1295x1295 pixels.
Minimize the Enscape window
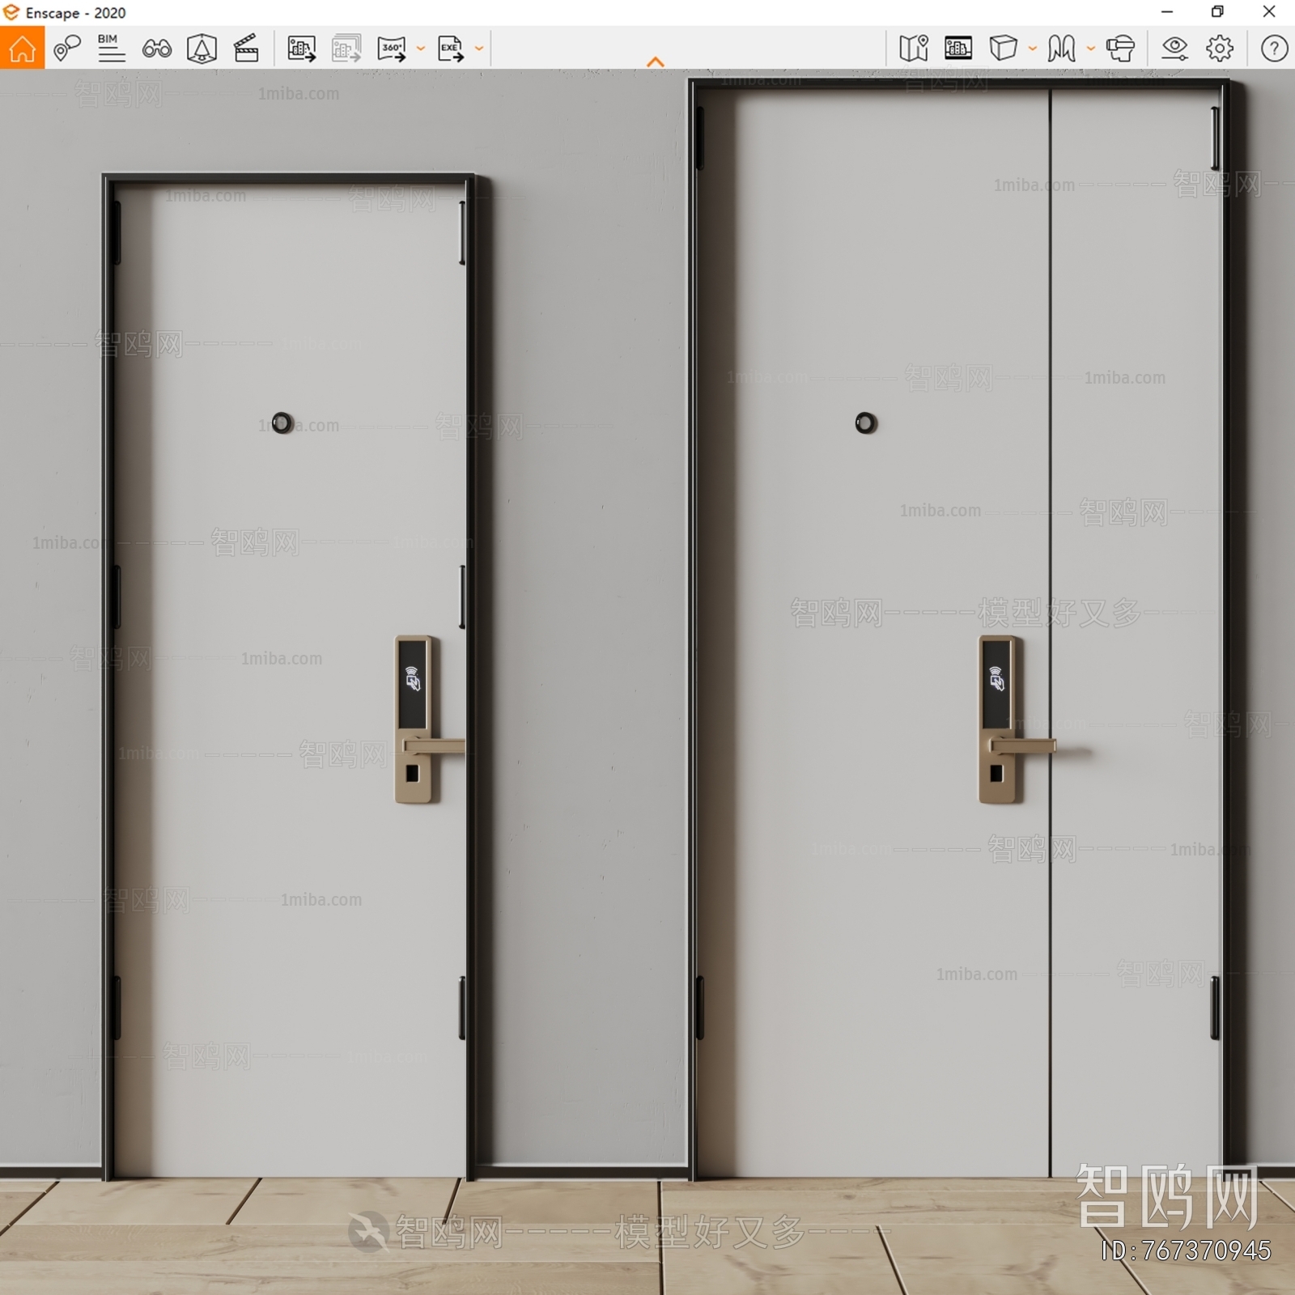[x=1167, y=12]
